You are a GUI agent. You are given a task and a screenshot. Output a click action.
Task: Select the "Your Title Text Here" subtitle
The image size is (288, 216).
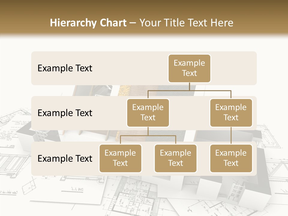186,23
